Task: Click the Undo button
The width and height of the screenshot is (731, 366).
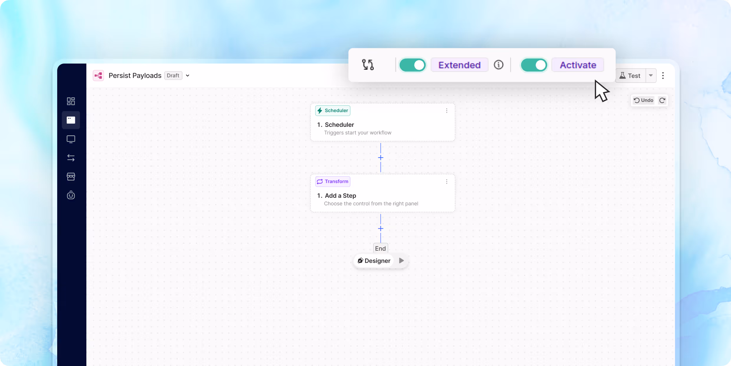Action: pyautogui.click(x=643, y=100)
